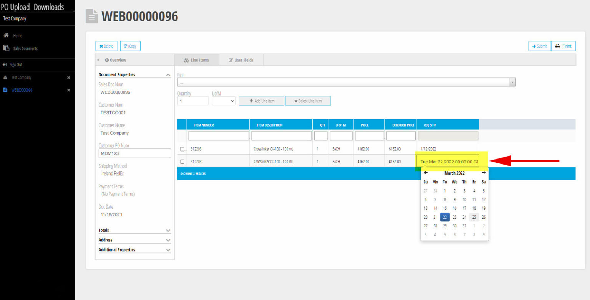Switch to the User Fields tab
The width and height of the screenshot is (590, 300).
pyautogui.click(x=241, y=60)
